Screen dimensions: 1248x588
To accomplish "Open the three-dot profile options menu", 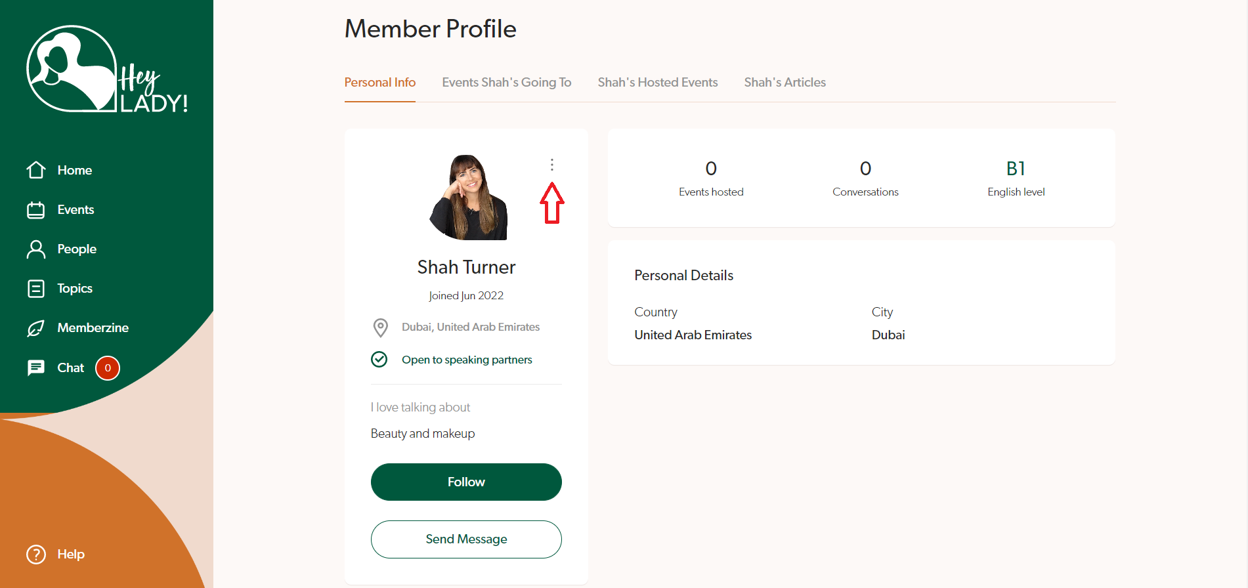I will click(552, 165).
